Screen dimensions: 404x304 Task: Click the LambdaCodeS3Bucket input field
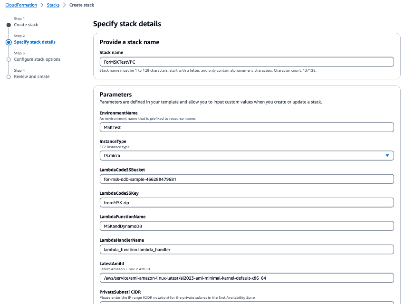(246, 179)
